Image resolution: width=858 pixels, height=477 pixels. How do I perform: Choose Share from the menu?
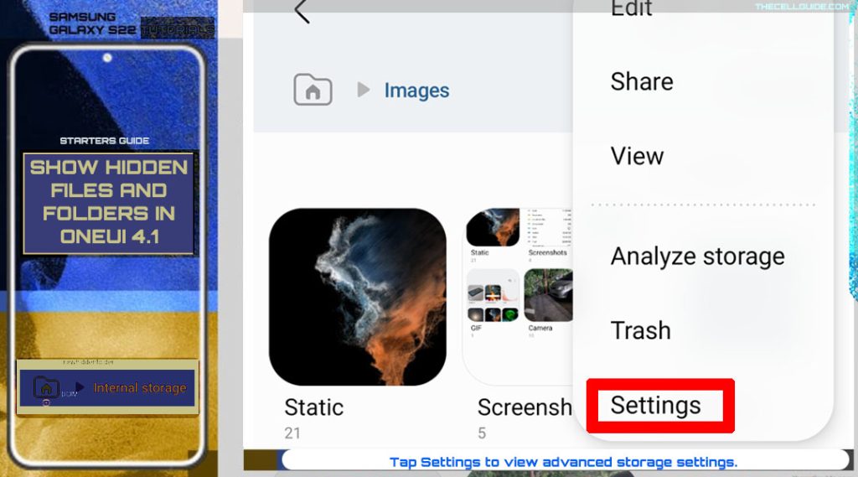(642, 81)
